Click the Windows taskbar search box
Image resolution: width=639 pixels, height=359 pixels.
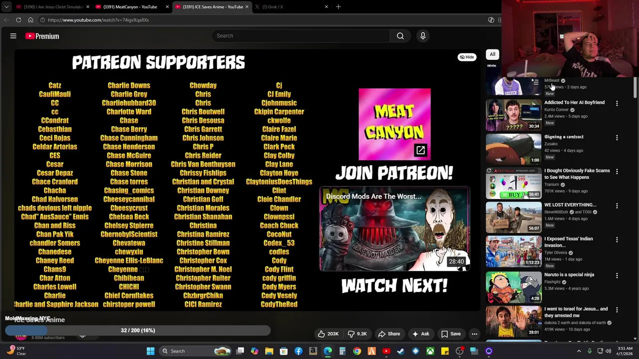click(196, 351)
